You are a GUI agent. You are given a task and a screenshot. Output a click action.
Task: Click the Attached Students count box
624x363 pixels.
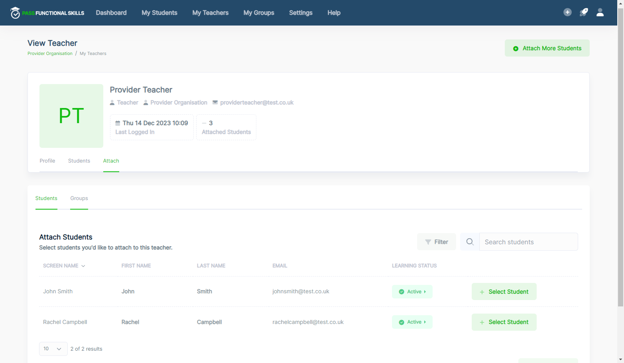[x=226, y=128]
